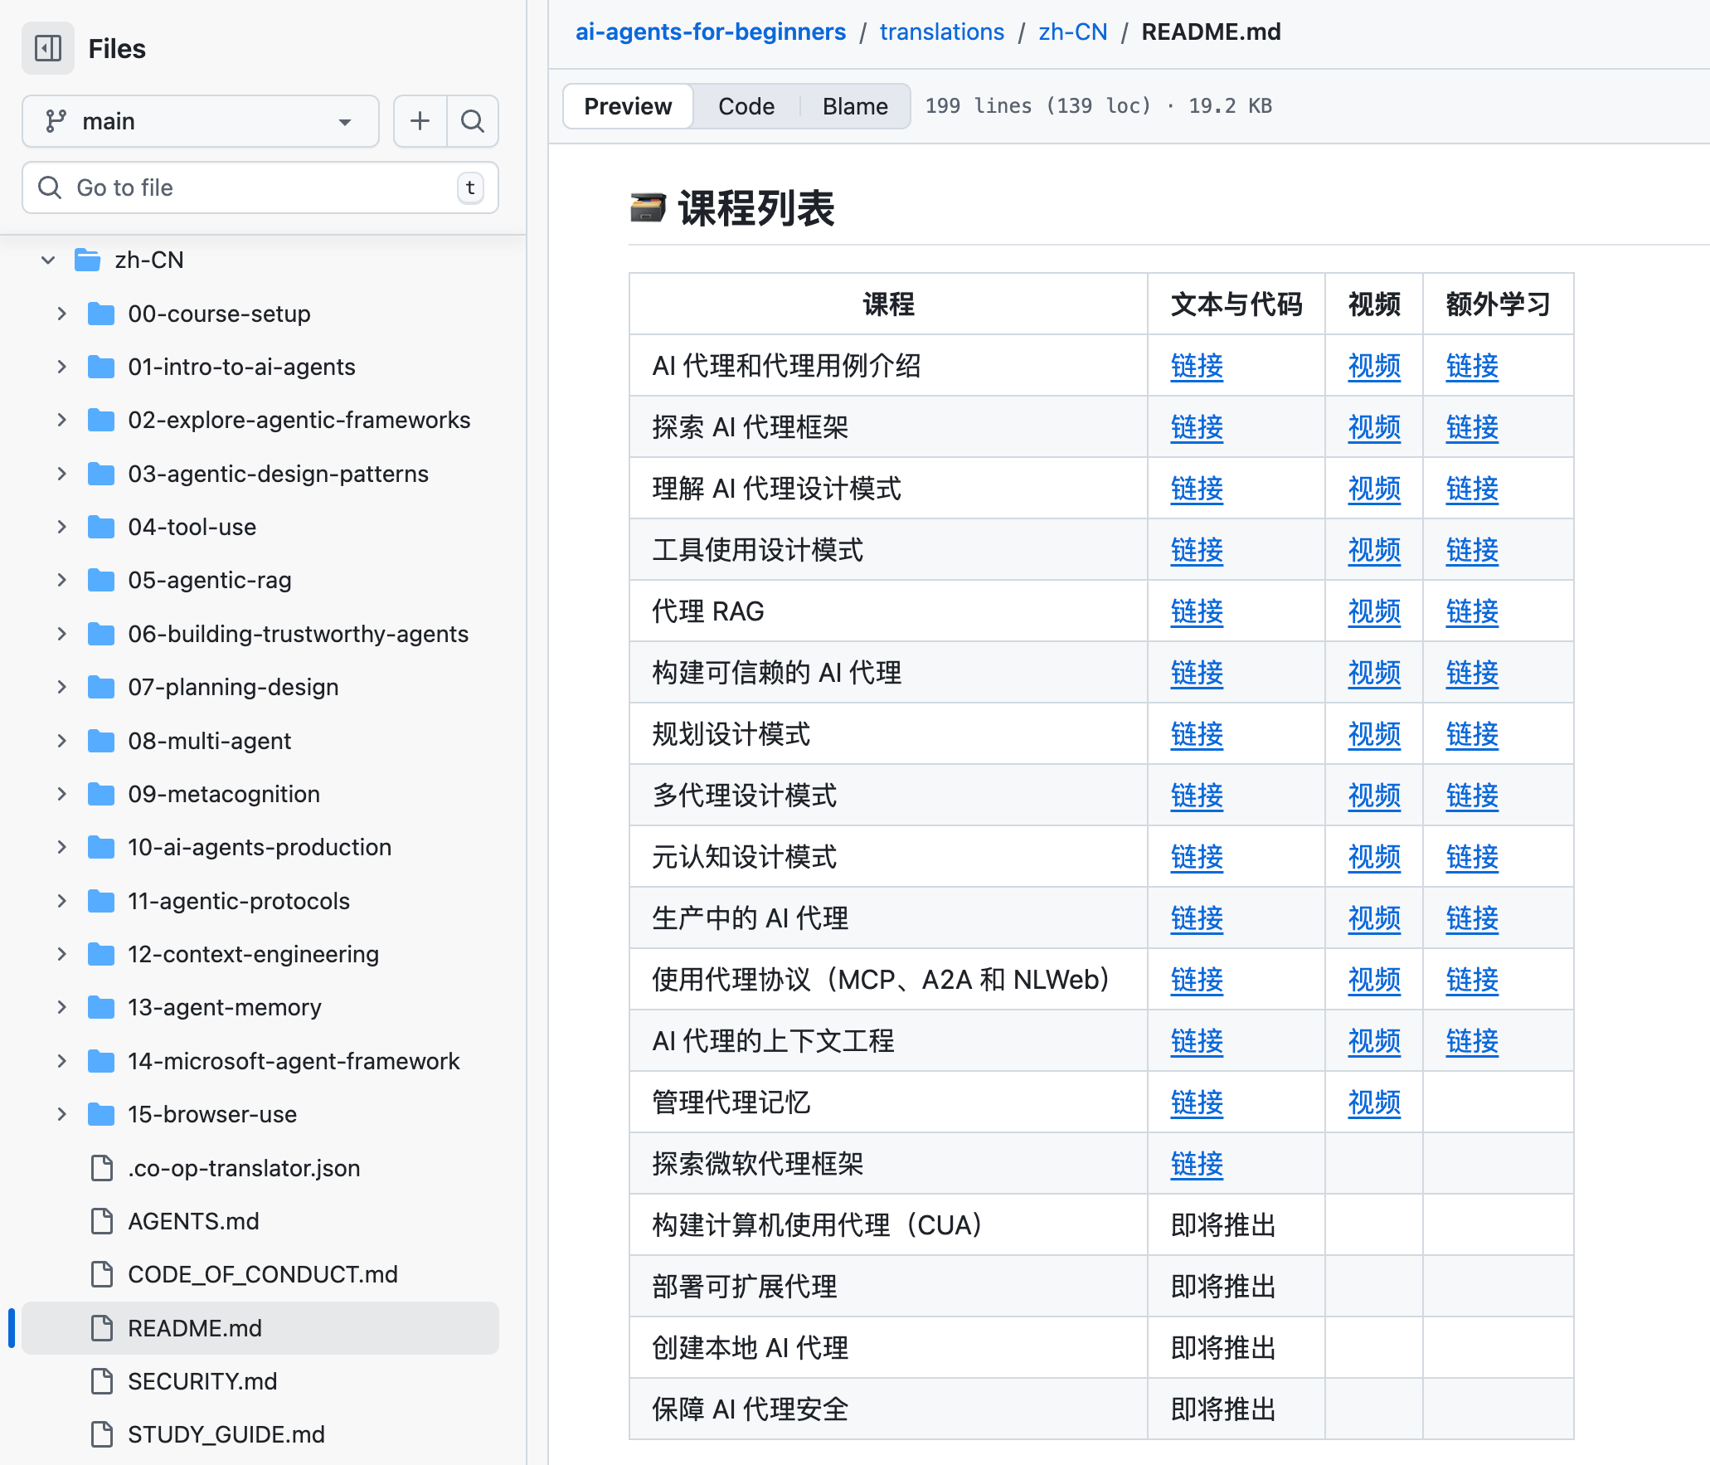Expand the 04-tool-use folder chevron
1710x1465 pixels.
click(61, 527)
